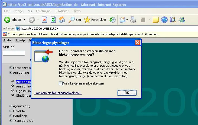Open the mail icon dropdown arrow
The image size is (198, 125).
coord(127,20)
